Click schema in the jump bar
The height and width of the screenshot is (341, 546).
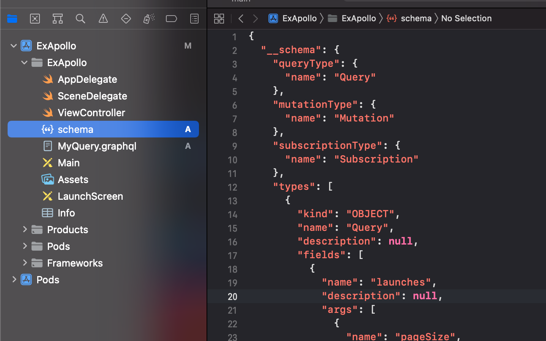point(409,18)
